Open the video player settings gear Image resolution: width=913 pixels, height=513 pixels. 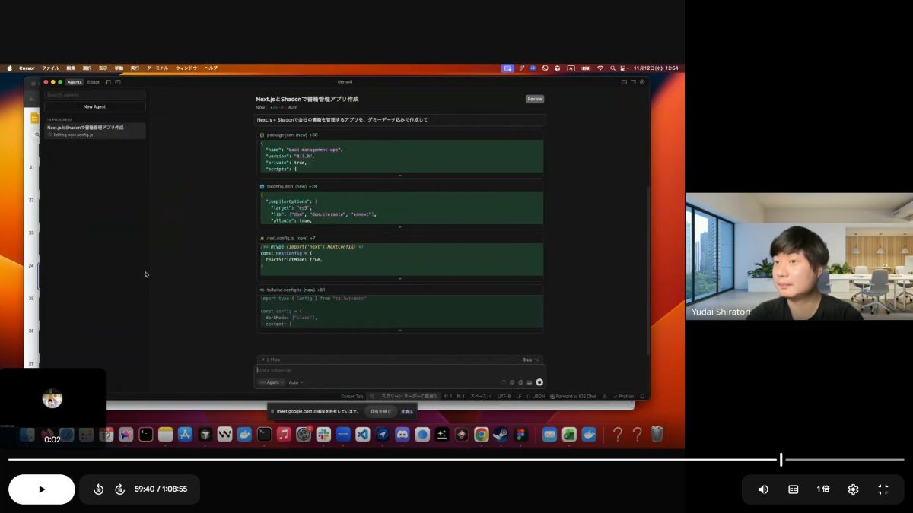[853, 489]
